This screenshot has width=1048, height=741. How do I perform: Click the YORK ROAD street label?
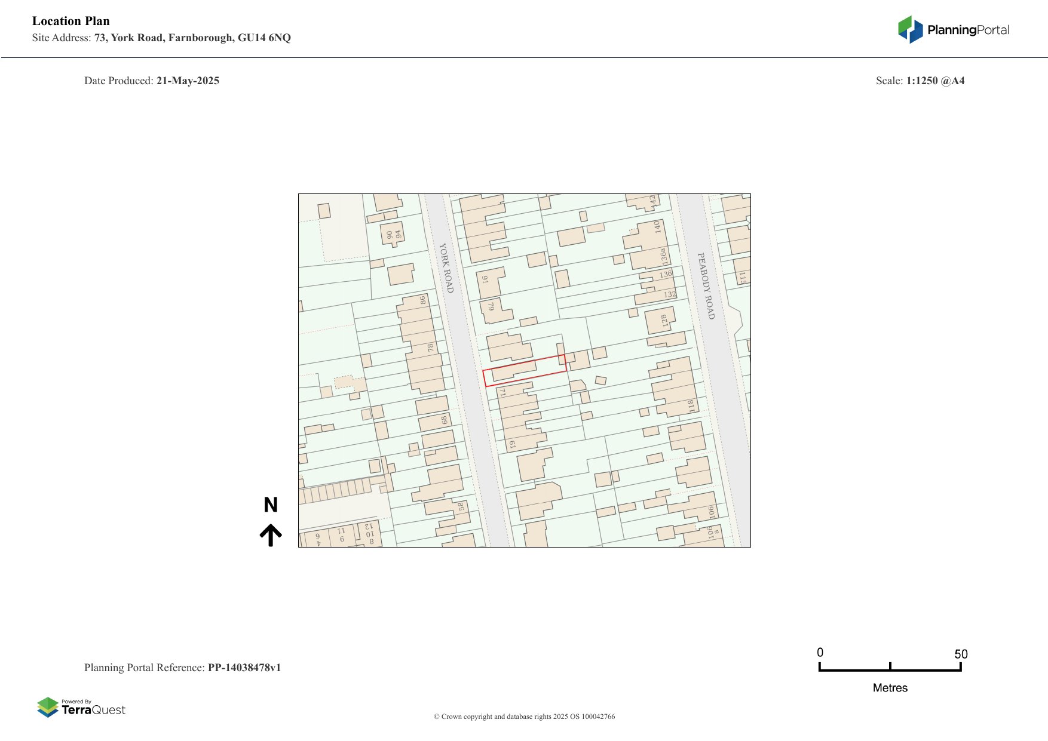[446, 268]
